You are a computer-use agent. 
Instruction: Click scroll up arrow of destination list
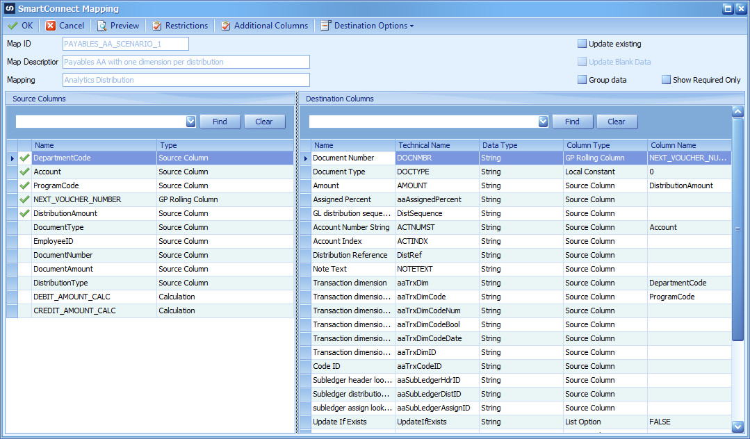pyautogui.click(x=737, y=111)
